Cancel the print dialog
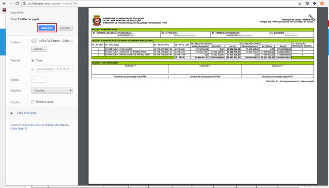This screenshot has width=329, height=188. tap(65, 28)
